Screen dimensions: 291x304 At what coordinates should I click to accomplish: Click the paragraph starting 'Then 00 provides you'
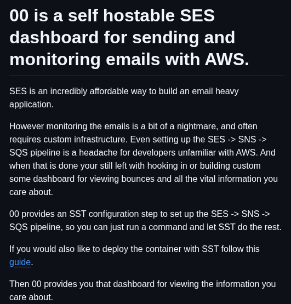point(142,290)
